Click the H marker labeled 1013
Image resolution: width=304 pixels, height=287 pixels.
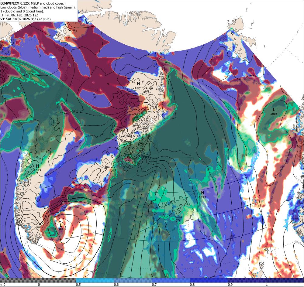[x=37, y=166]
